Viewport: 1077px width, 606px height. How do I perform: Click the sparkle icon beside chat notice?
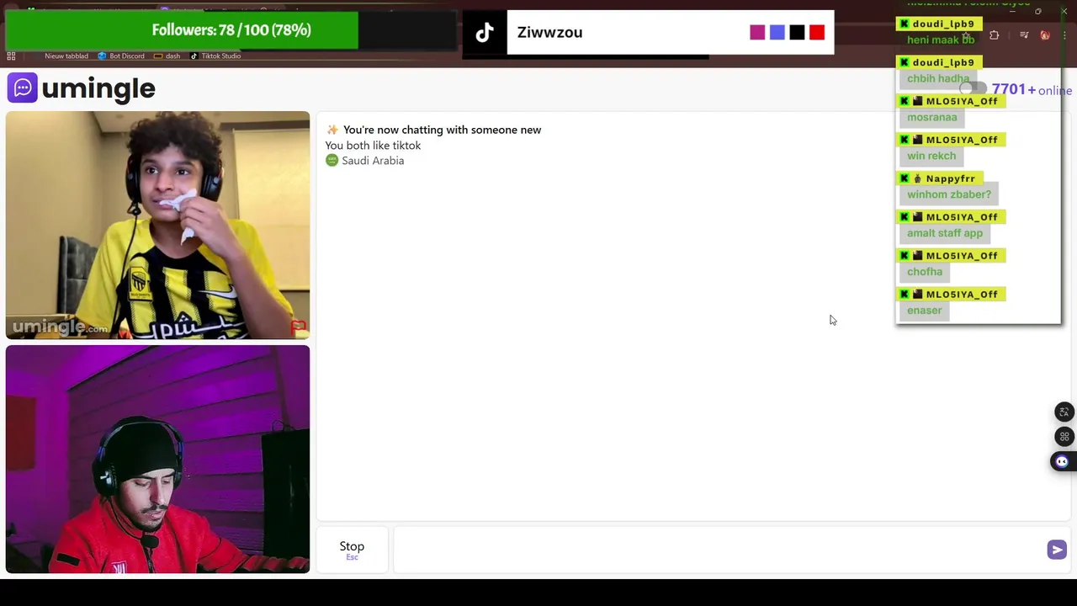332,130
